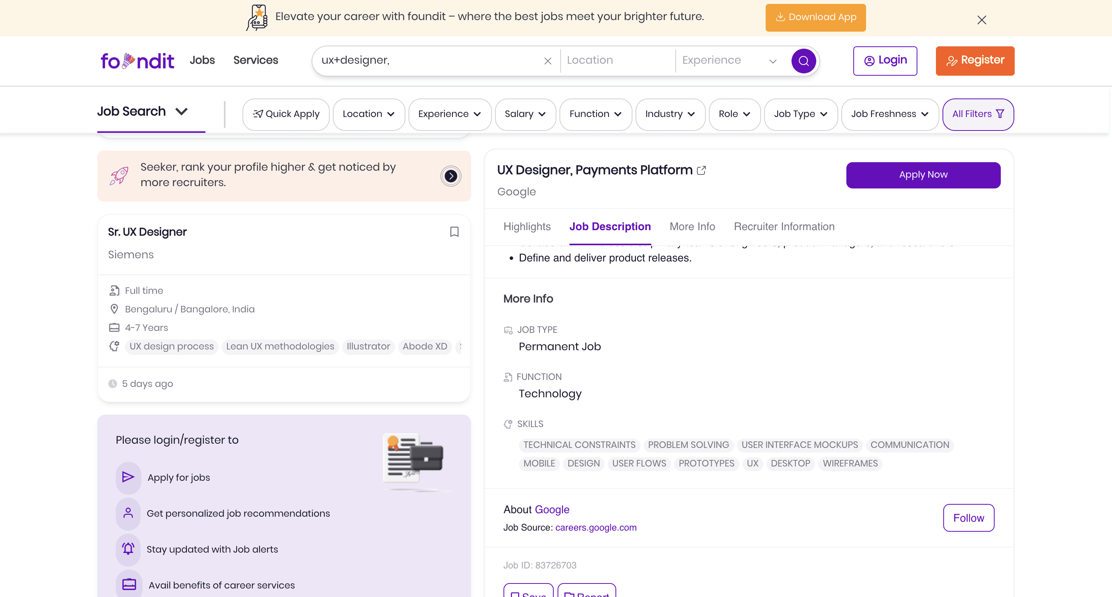Click the PROTOTYPES skill tag
Image resolution: width=1112 pixels, height=597 pixels.
706,464
